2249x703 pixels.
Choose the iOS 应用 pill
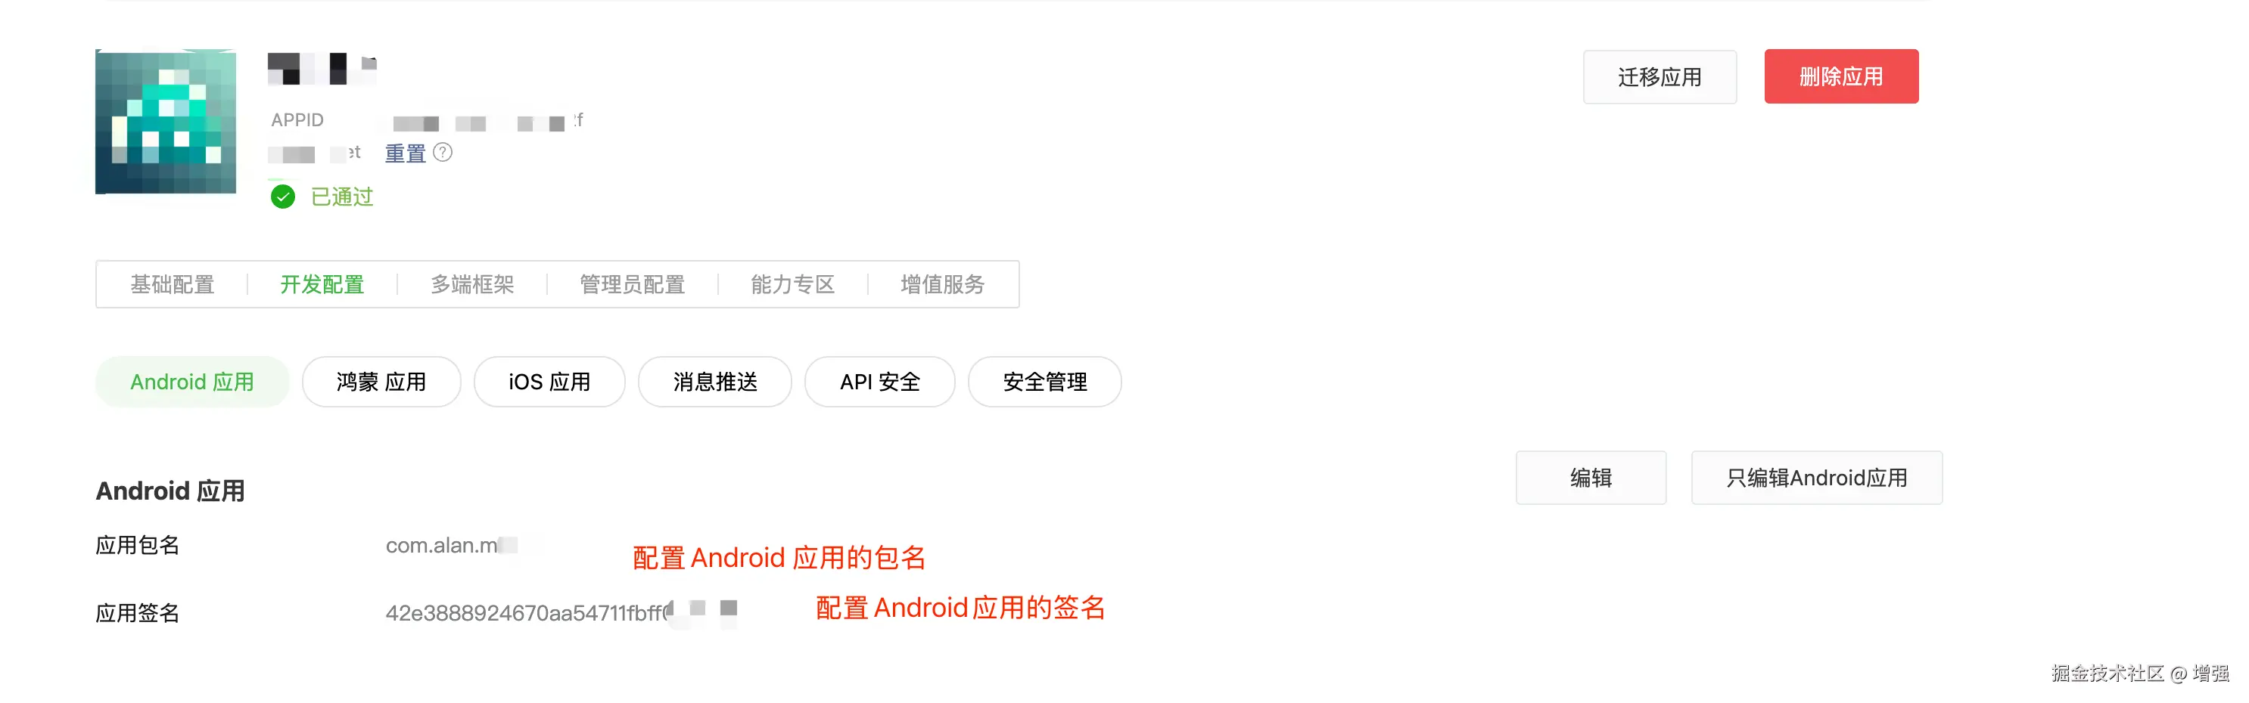coord(549,382)
